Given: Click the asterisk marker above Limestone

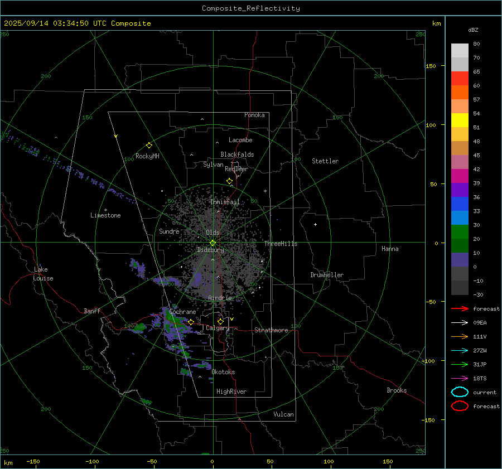Looking at the screenshot, I should [105, 210].
